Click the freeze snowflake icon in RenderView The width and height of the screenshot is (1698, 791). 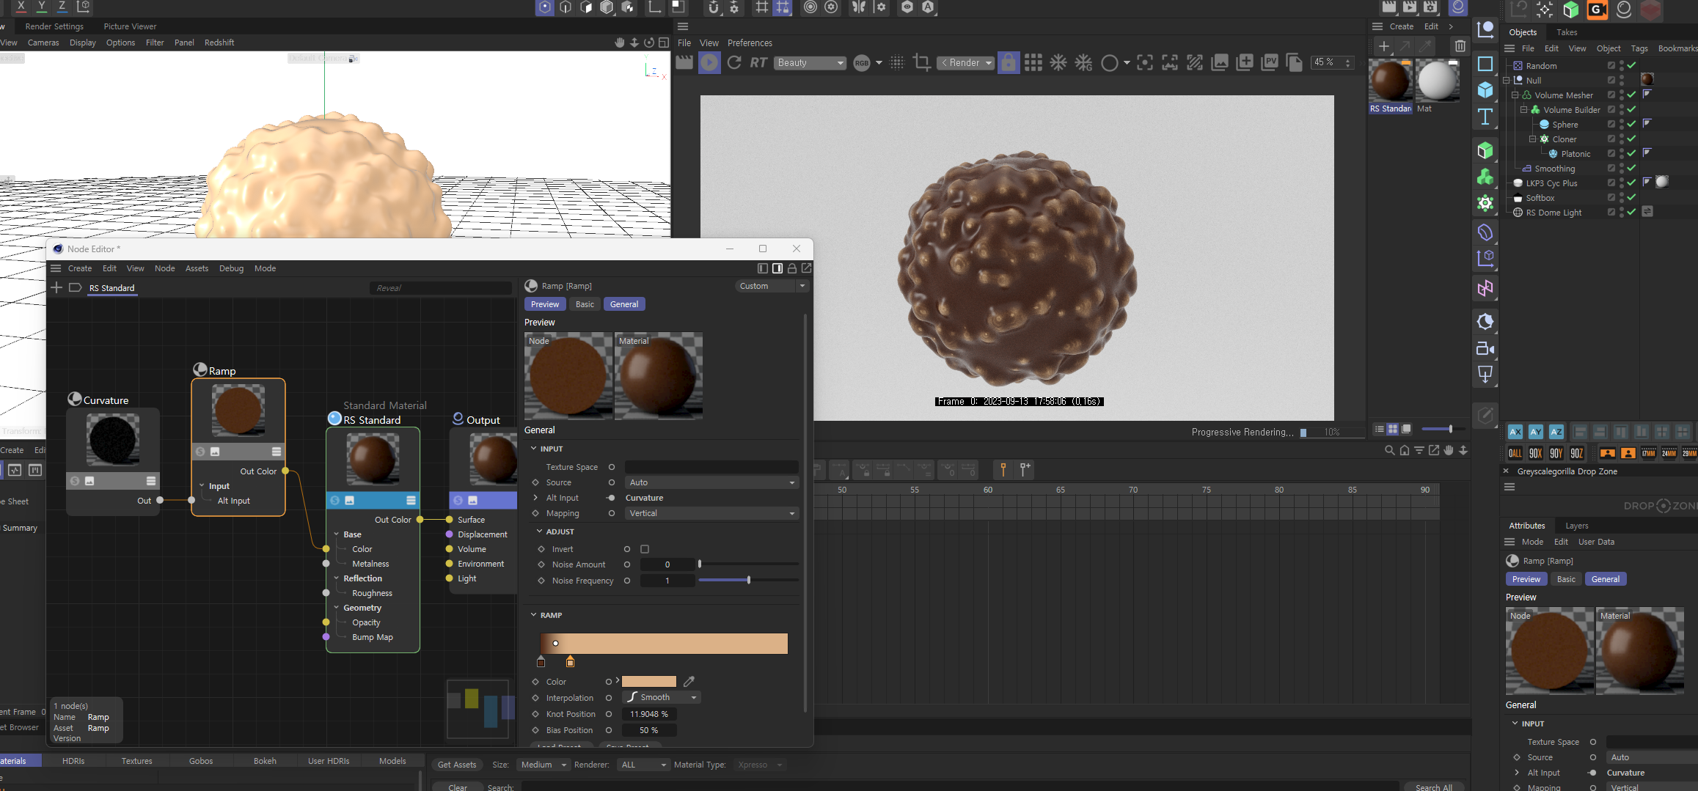pos(1058,63)
